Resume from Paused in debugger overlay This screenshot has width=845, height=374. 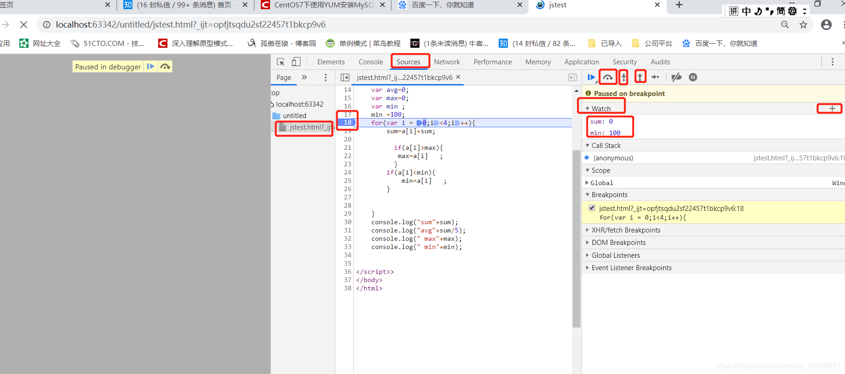150,67
